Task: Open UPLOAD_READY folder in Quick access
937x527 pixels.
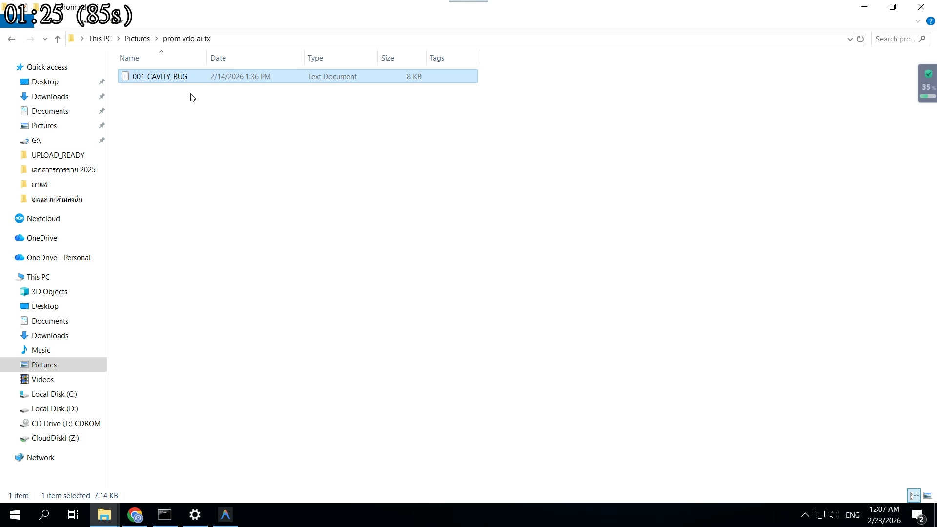Action: coord(58,155)
